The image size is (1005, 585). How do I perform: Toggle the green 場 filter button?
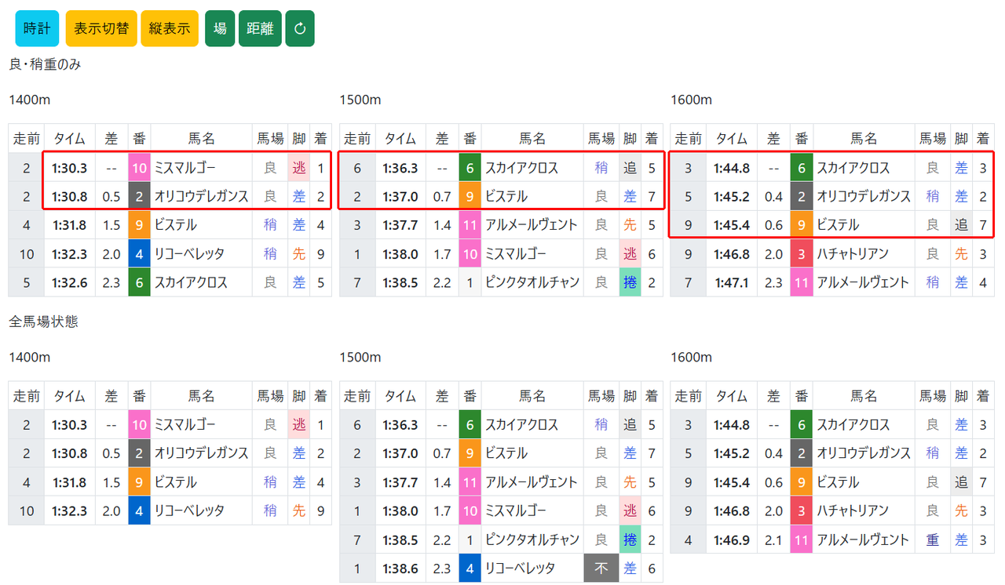220,29
